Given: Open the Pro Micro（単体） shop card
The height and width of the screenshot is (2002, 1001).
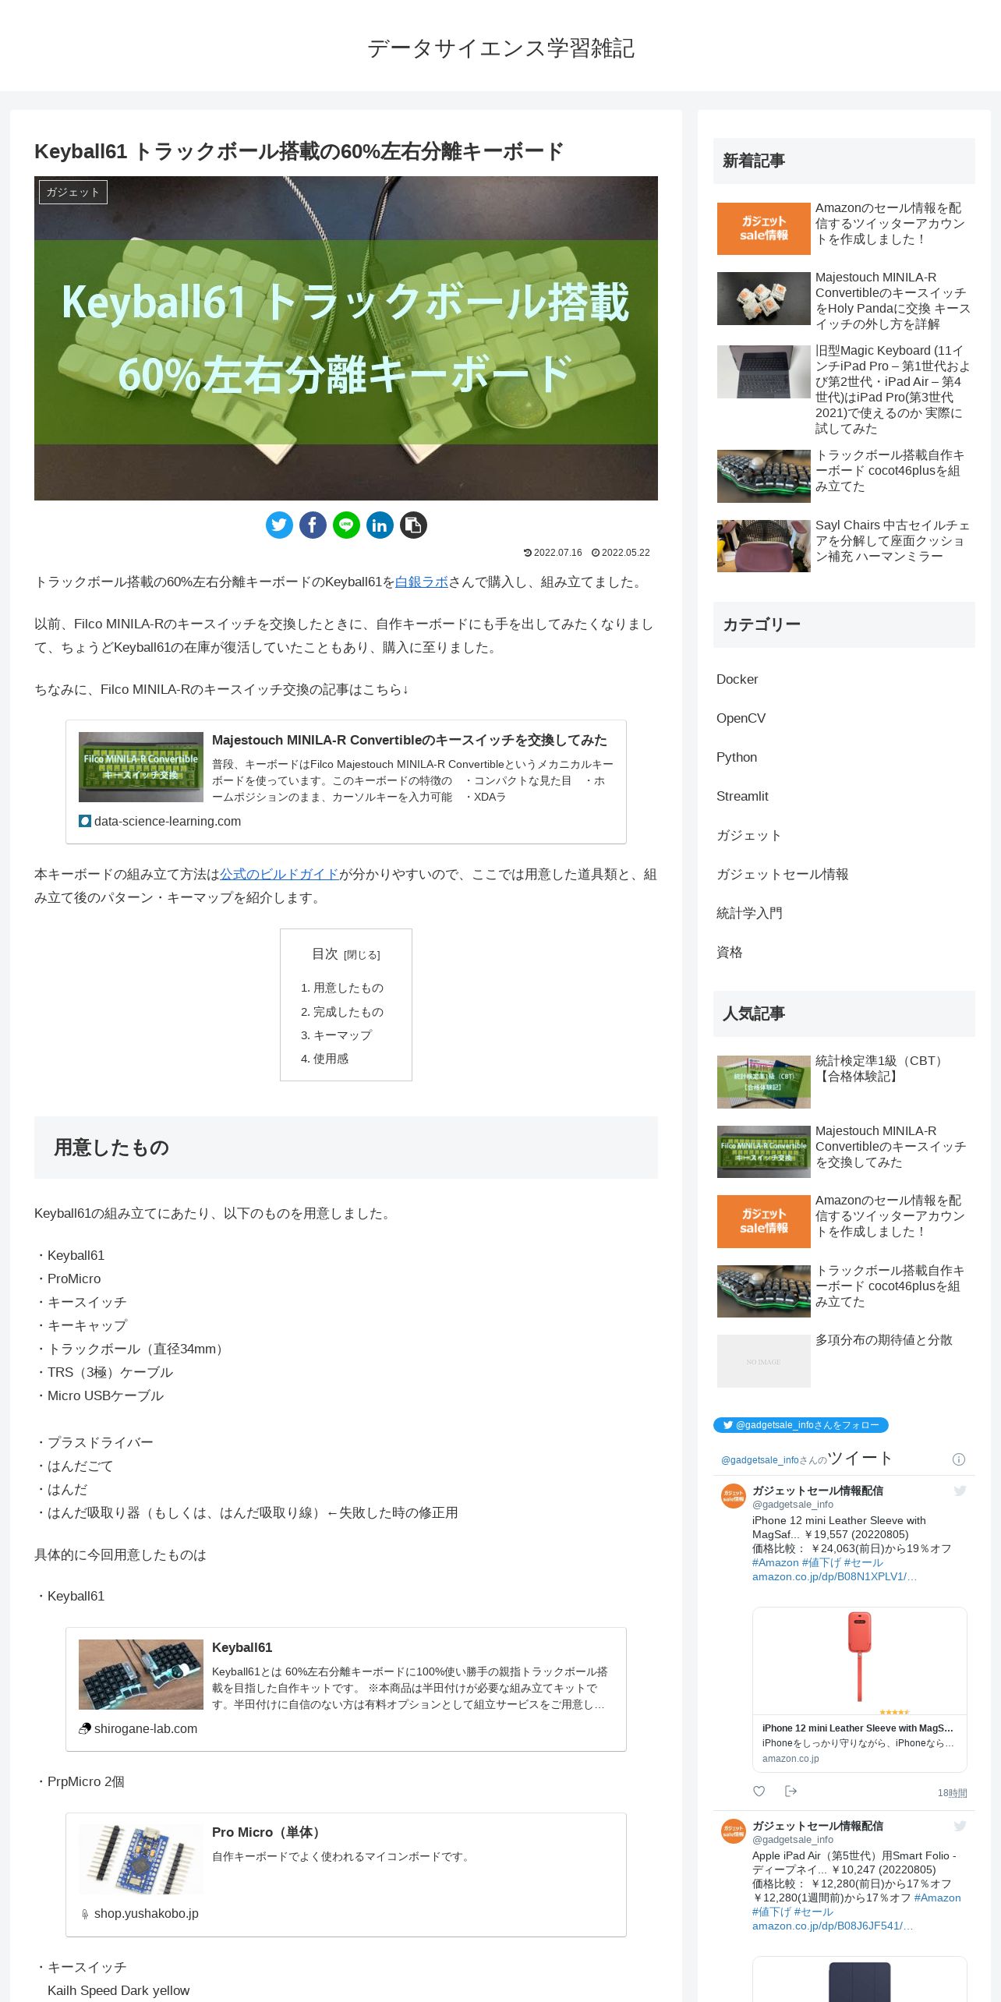Looking at the screenshot, I should (x=346, y=1875).
